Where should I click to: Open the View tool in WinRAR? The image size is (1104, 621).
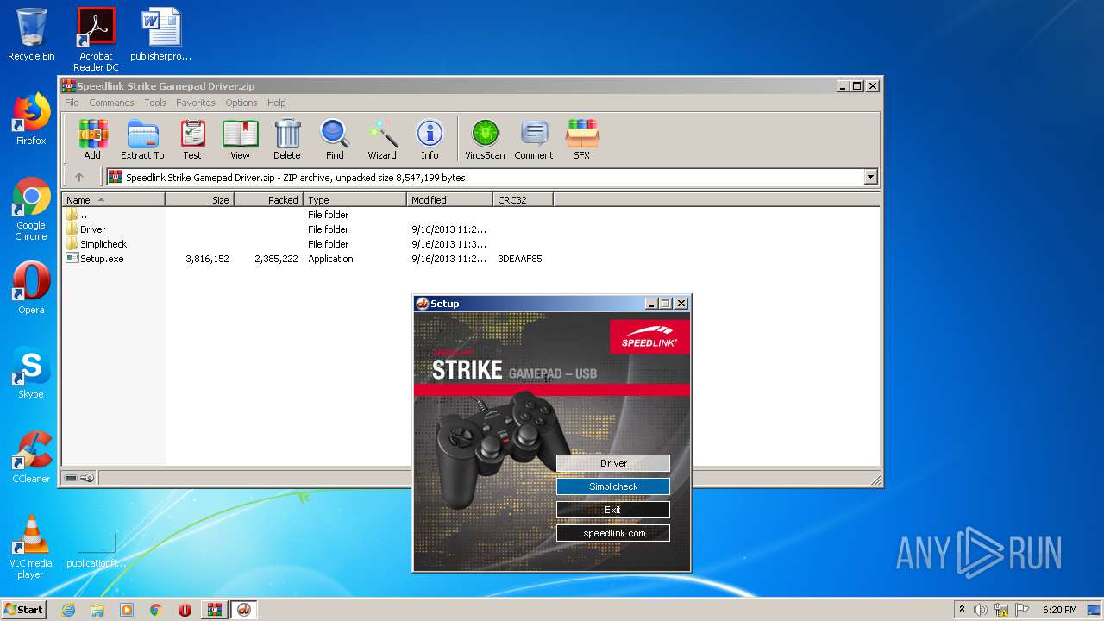pos(240,140)
